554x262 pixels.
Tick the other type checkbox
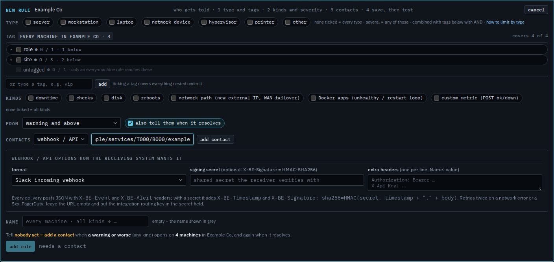pyautogui.click(x=288, y=22)
